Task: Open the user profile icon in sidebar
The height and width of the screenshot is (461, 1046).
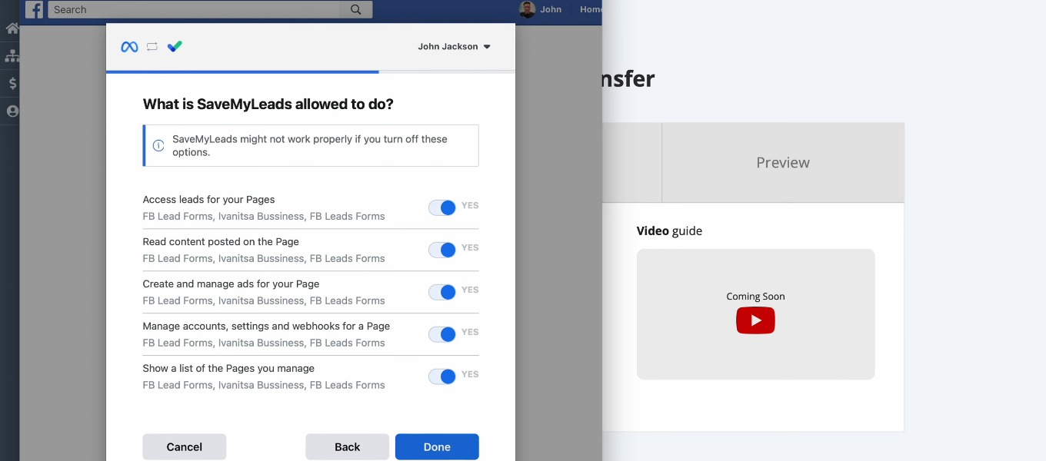Action: pyautogui.click(x=12, y=111)
